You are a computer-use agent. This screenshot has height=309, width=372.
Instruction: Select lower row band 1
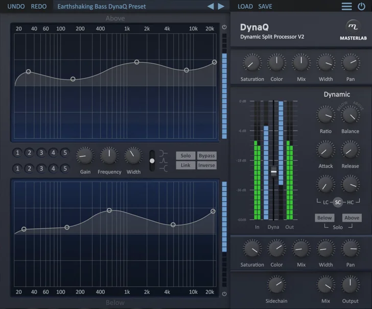tap(17, 169)
